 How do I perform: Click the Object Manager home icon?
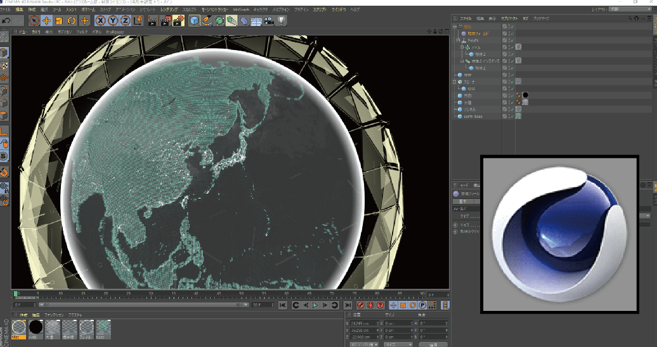coord(637,18)
